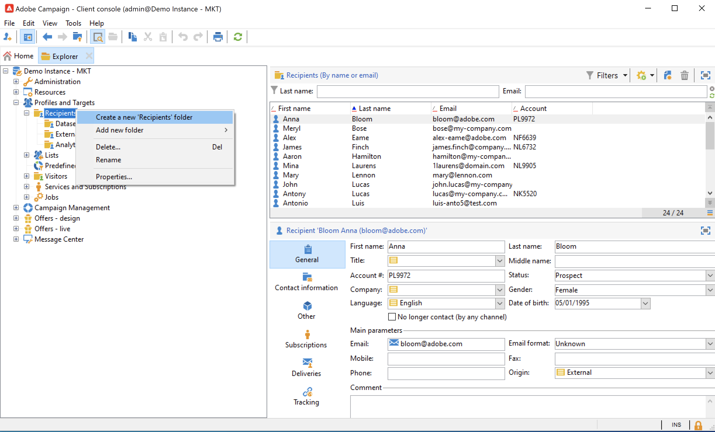Viewport: 715px width, 432px height.
Task: Click the Back navigation arrow icon
Action: tap(47, 37)
